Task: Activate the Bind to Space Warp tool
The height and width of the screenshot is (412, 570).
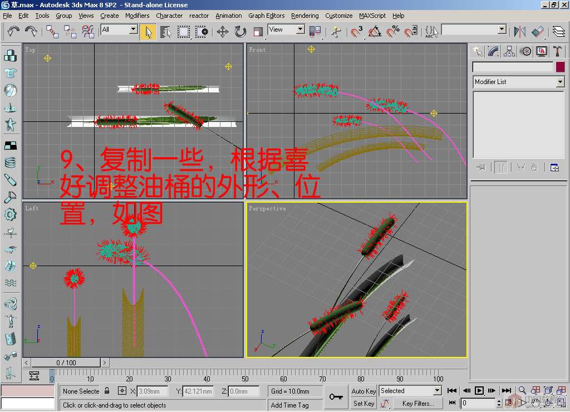Action: click(88, 32)
